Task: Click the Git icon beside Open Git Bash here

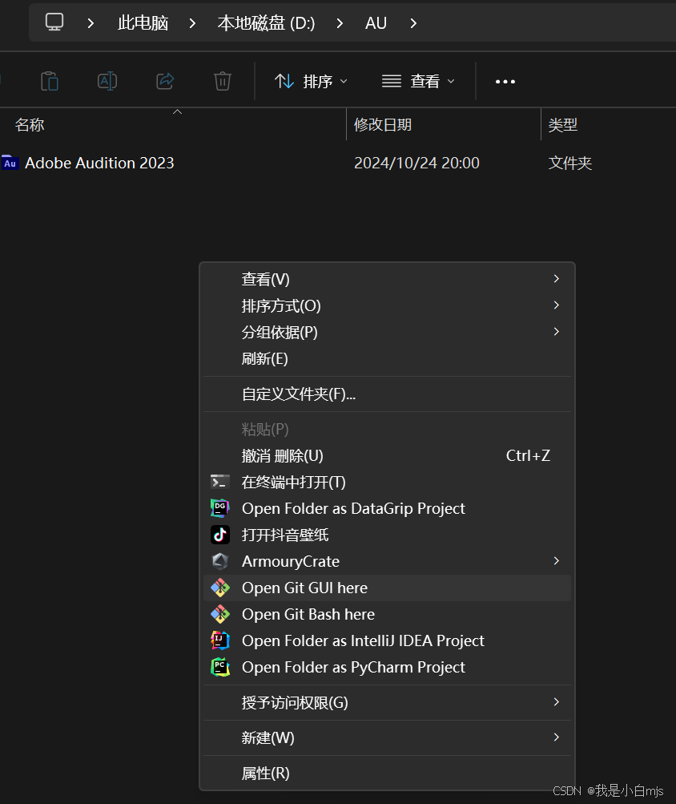Action: 220,614
